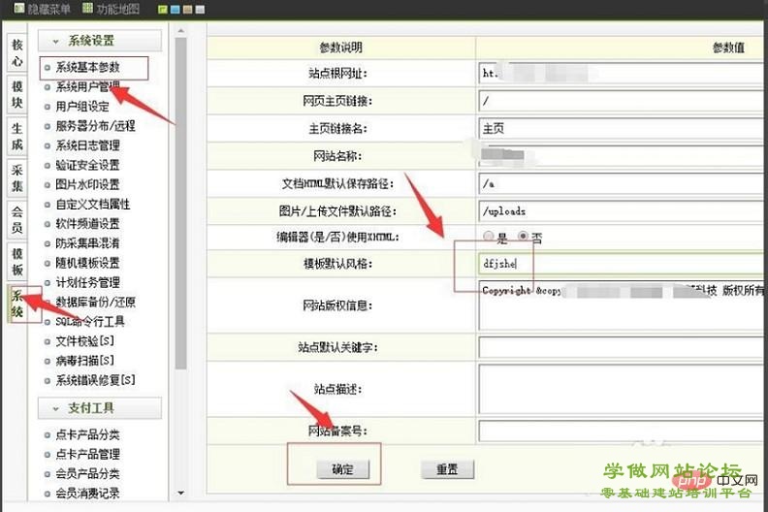Image resolution: width=768 pixels, height=512 pixels.
Task: Select the 系统 vertical tab
Action: tap(17, 304)
